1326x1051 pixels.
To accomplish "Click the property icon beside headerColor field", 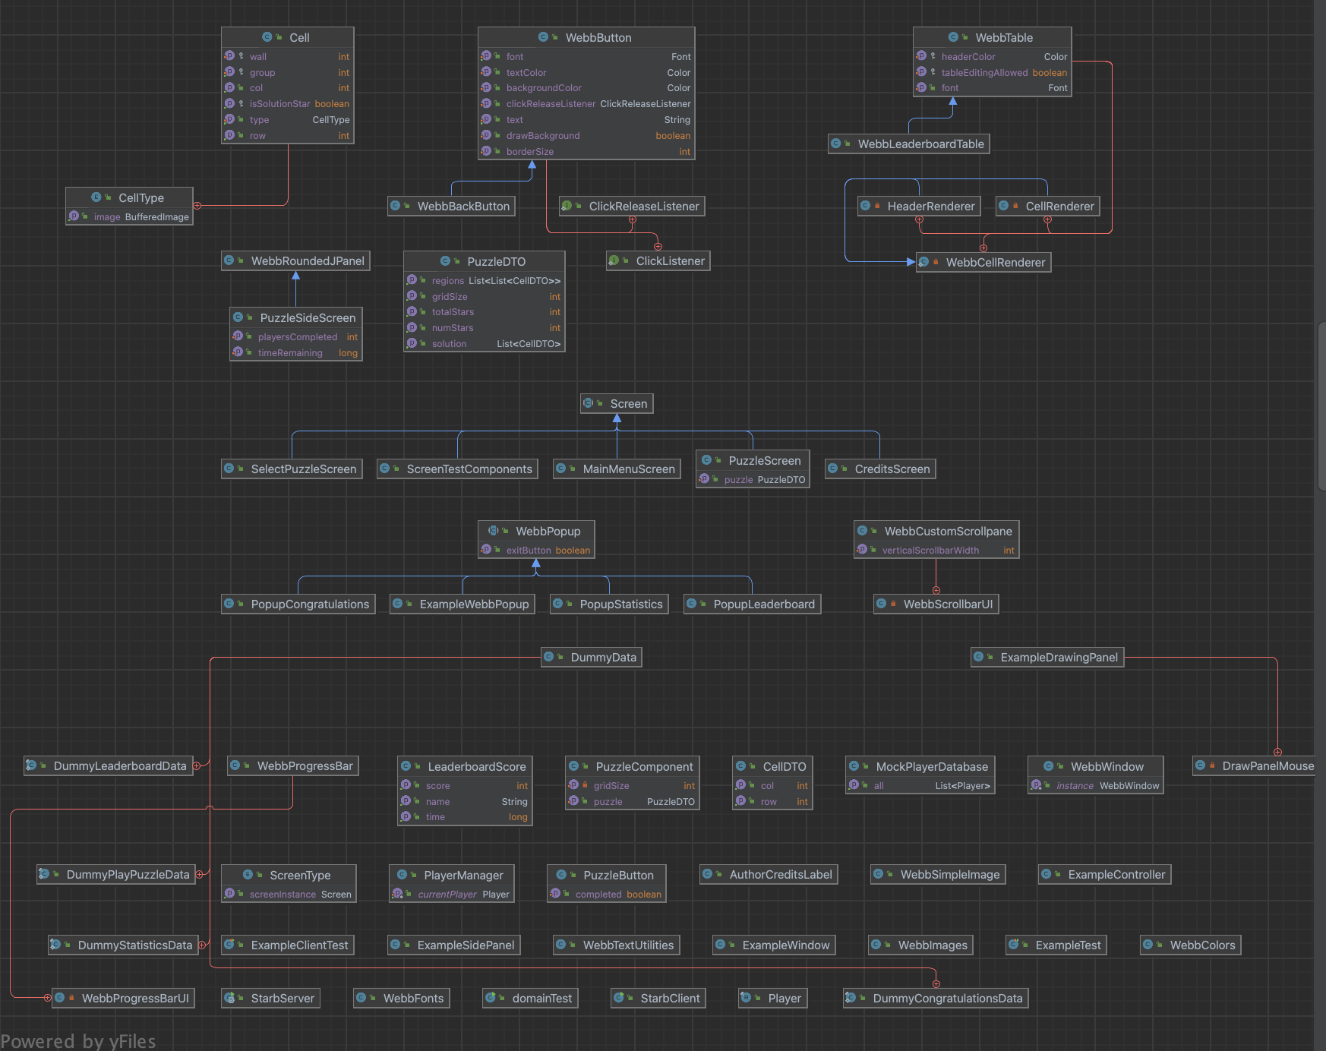I will [x=921, y=56].
